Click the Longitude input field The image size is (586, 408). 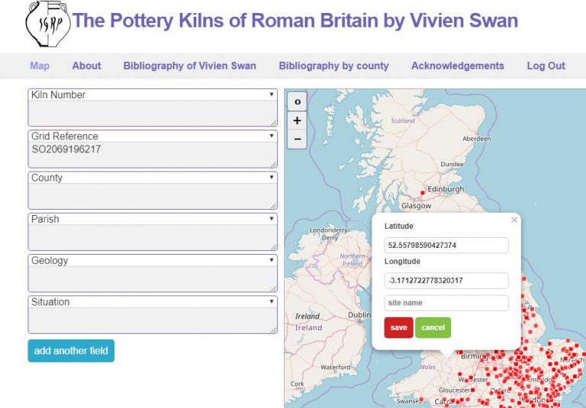point(446,281)
